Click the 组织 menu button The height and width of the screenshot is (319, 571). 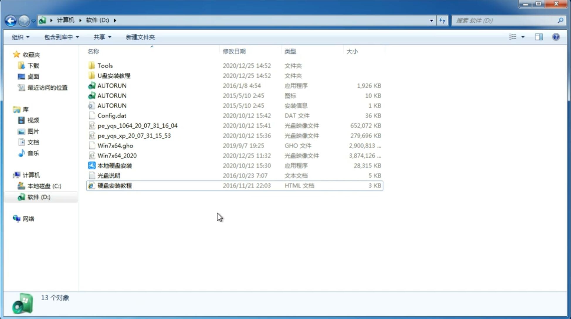[21, 37]
